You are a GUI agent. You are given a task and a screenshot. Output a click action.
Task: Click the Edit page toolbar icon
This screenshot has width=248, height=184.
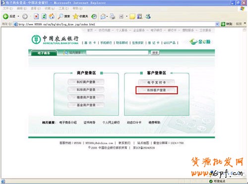pyautogui.click(x=121, y=16)
